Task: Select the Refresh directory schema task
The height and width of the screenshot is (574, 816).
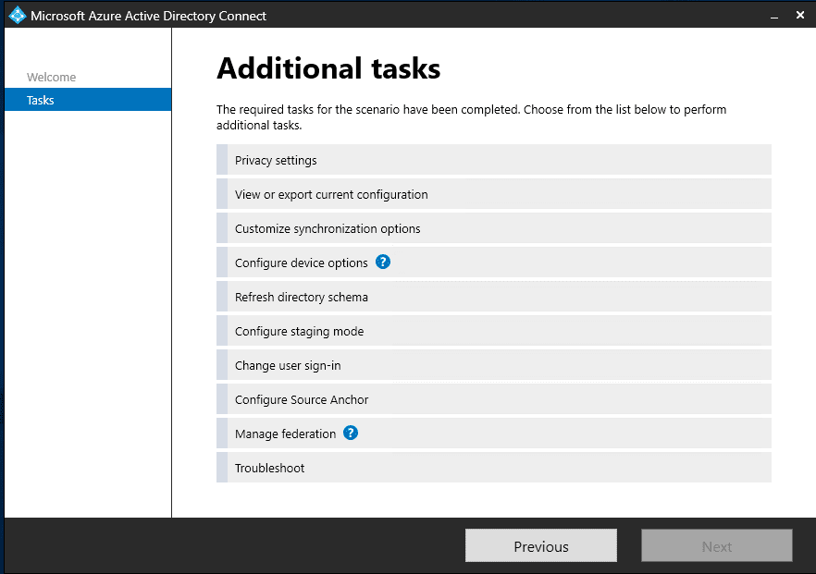Action: point(494,297)
